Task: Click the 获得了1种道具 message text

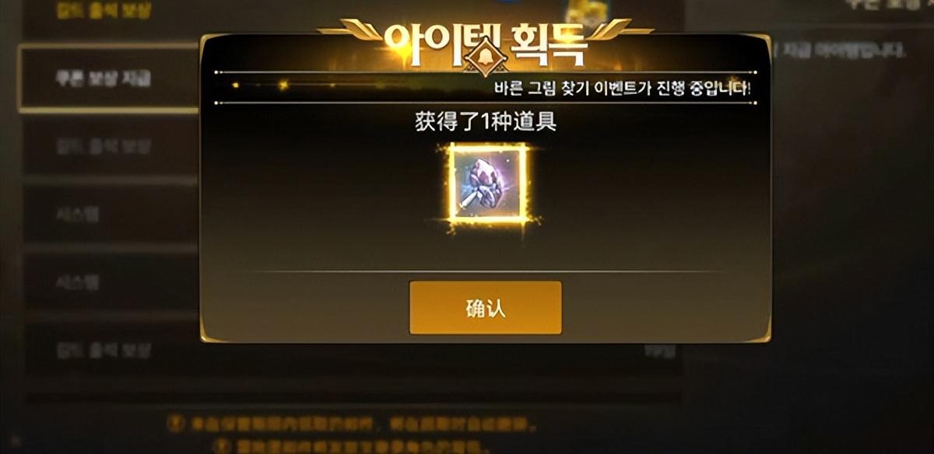Action: (x=486, y=122)
